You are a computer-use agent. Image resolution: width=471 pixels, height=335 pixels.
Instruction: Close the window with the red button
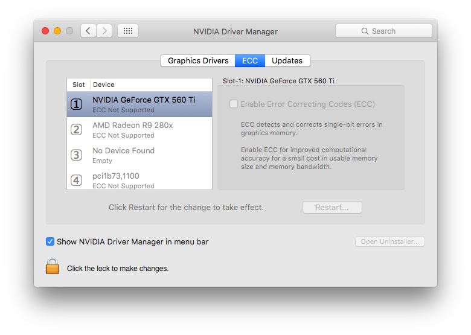(45, 31)
